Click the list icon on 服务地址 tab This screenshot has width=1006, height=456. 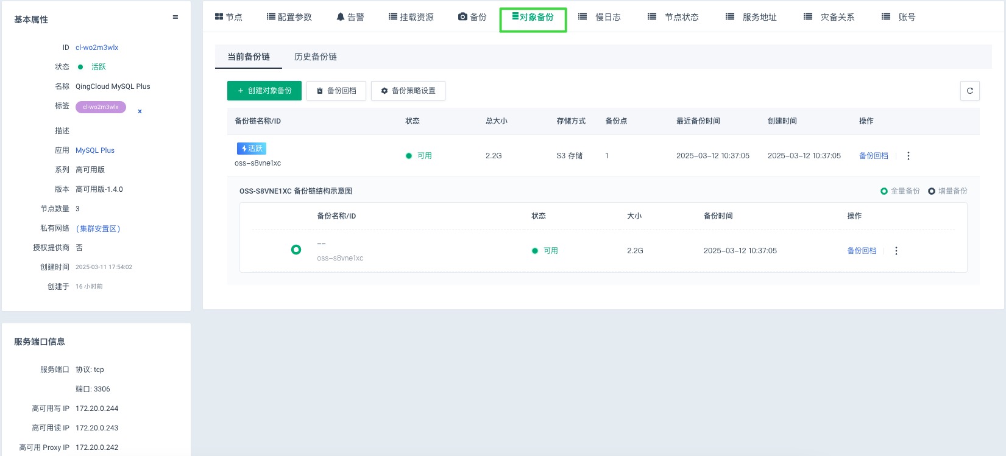coord(730,17)
